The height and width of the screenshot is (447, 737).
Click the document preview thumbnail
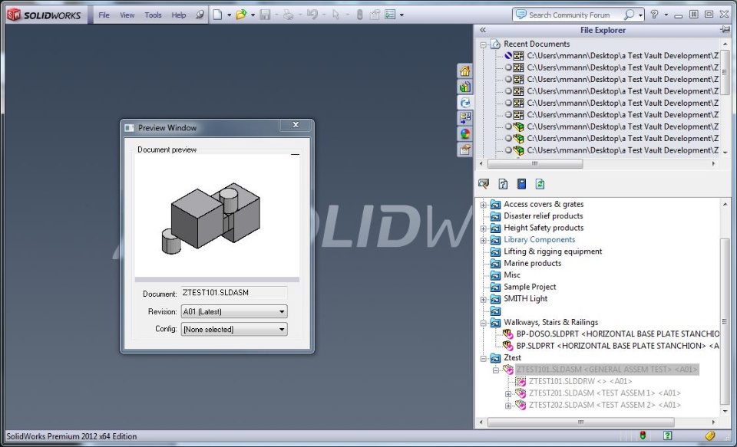click(x=216, y=215)
